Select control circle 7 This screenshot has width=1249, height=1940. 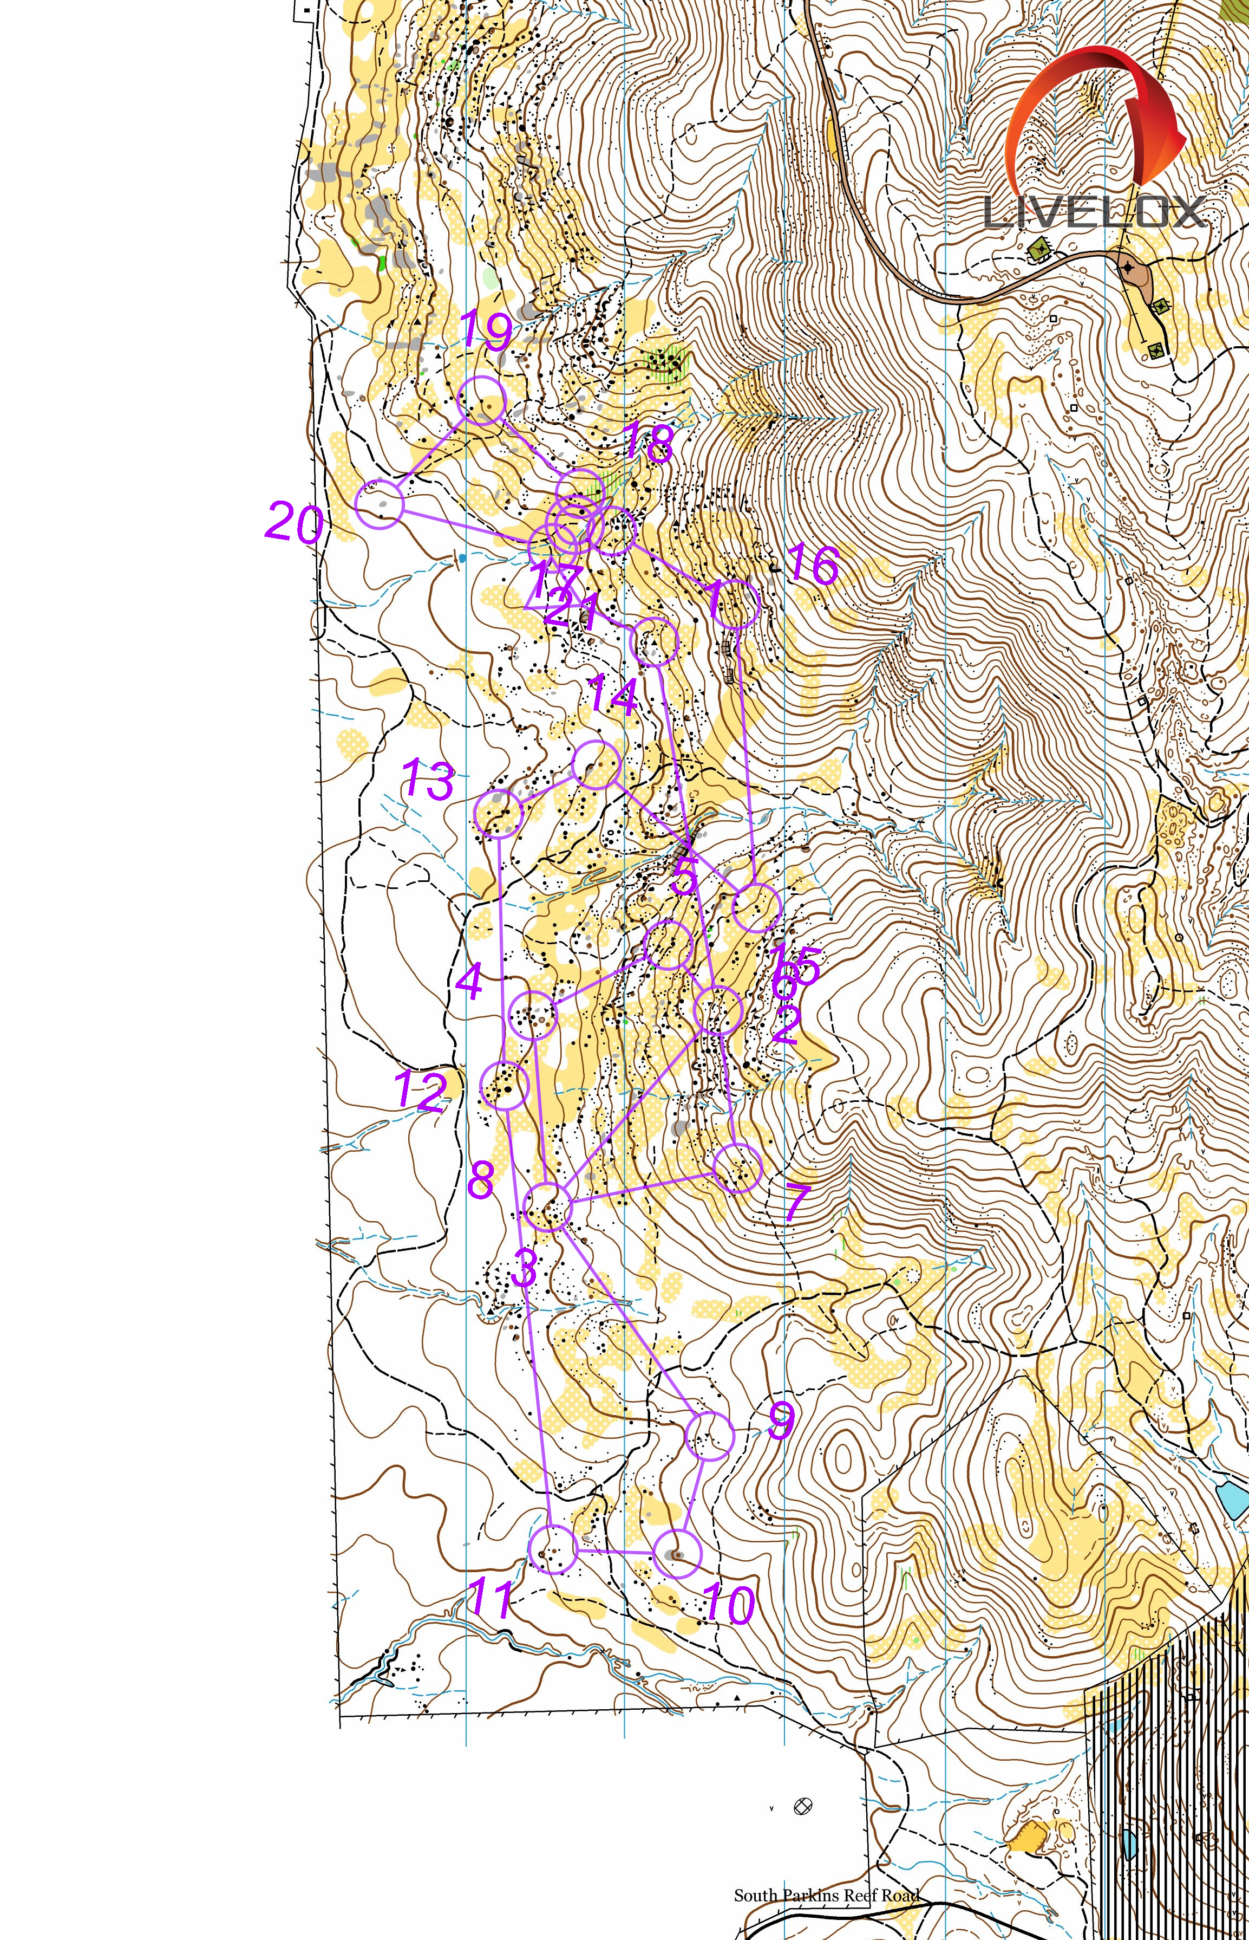point(738,1169)
